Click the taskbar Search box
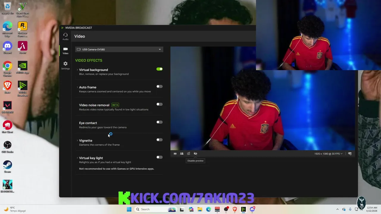 tap(155, 209)
